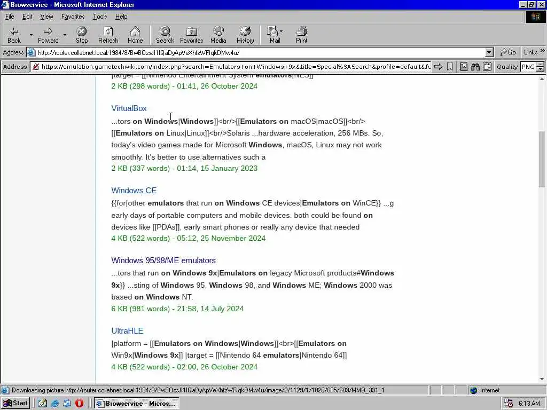Viewport: 547px width, 410px height.
Task: Open the Back button history dropdown arrow
Action: click(31, 35)
